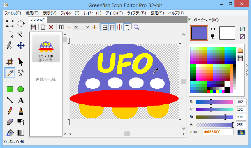Open the 2x zoom level dropdown

pos(81,27)
